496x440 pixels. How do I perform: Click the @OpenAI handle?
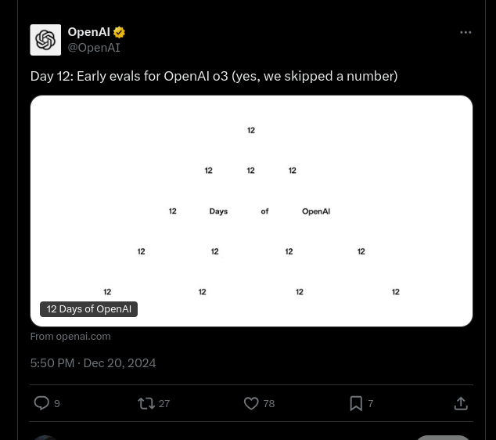click(x=94, y=48)
